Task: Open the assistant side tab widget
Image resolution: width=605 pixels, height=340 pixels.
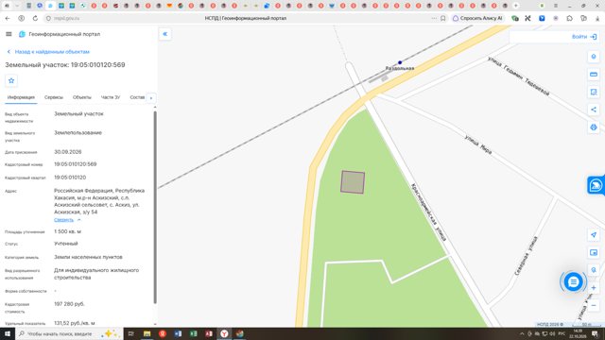Action: 596,185
